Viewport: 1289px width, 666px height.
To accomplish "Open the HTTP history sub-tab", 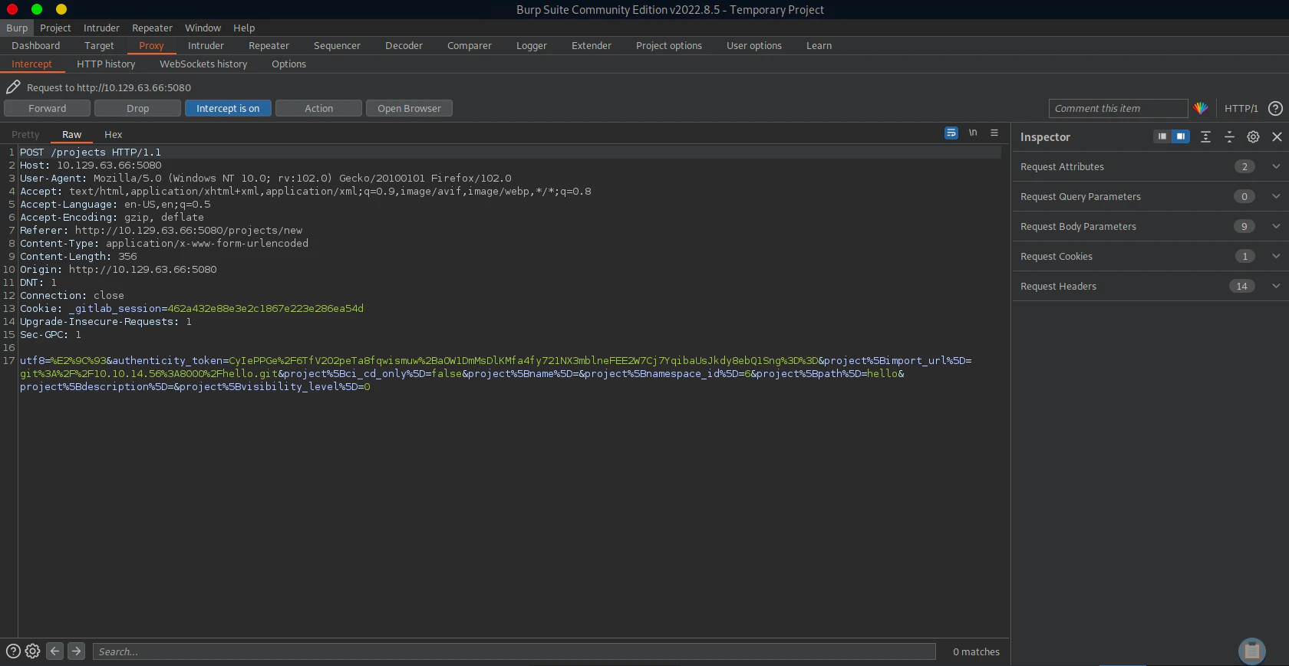I will click(106, 64).
